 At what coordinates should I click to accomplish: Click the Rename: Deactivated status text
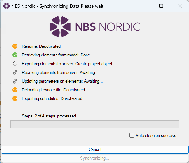[x=41, y=46]
